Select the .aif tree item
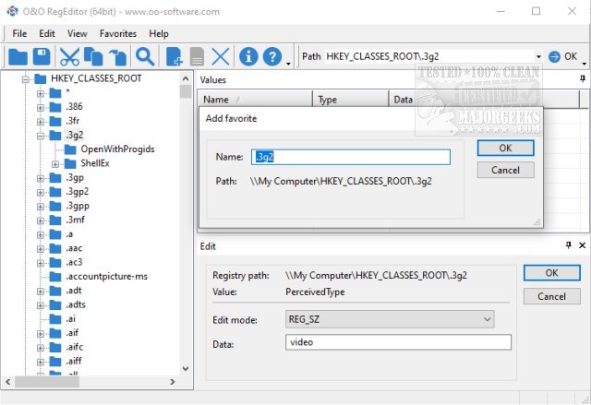This screenshot has height=405, width=591. pos(72,333)
